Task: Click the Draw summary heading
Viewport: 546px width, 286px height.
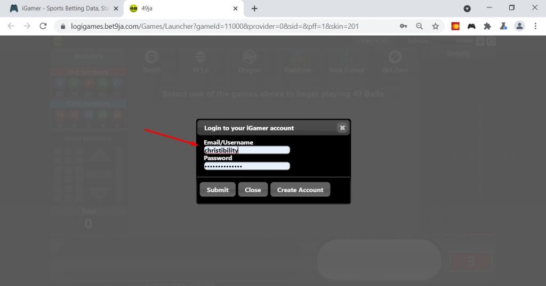Action: tap(88, 138)
